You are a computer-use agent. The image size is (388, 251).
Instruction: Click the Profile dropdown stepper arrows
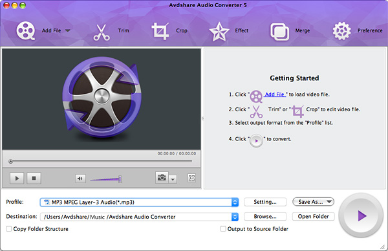tap(235, 202)
